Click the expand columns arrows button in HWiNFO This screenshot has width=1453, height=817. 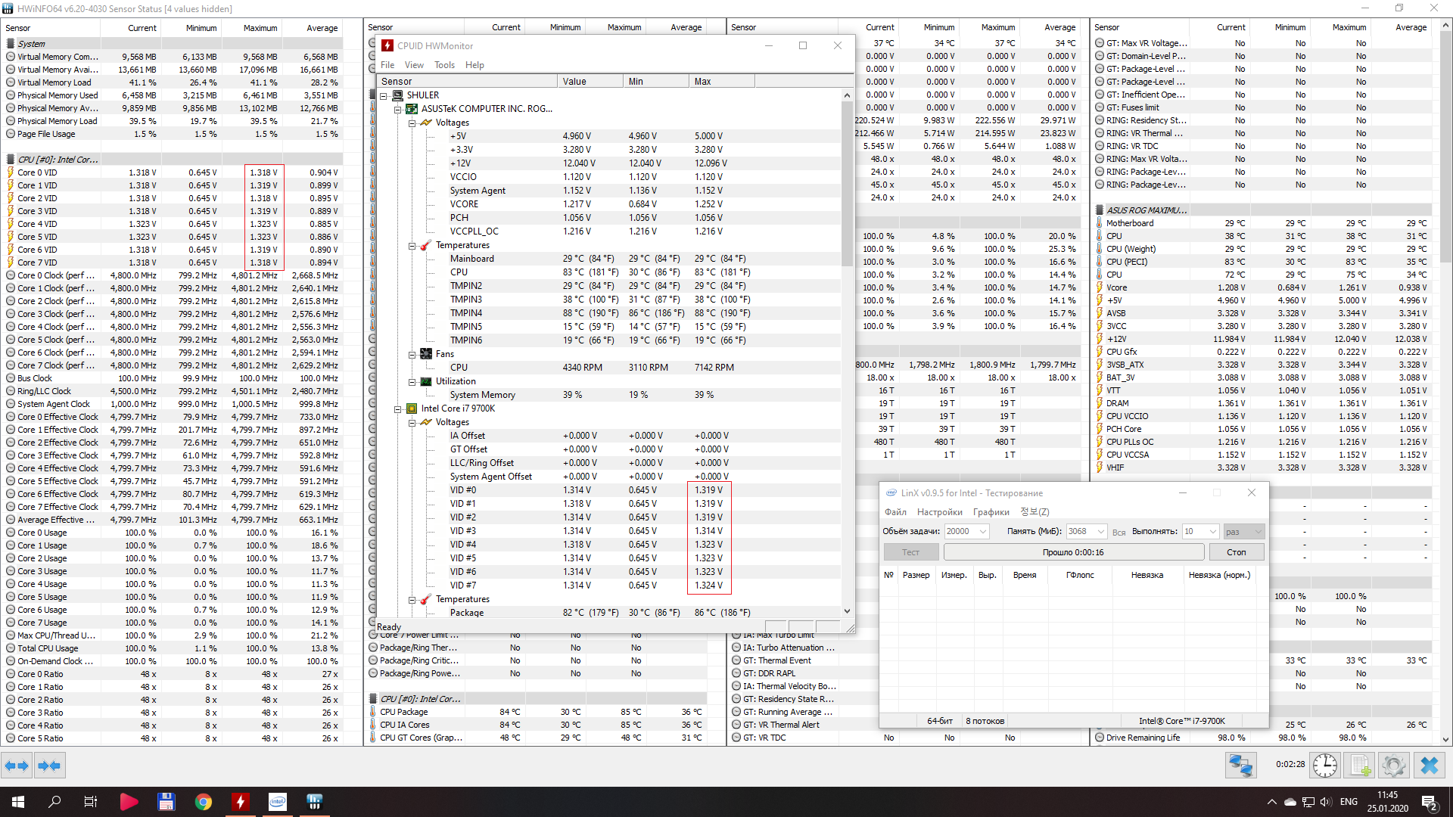(x=17, y=766)
